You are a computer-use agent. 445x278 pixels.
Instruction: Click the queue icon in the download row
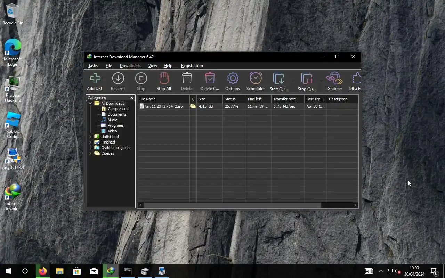pos(193,106)
